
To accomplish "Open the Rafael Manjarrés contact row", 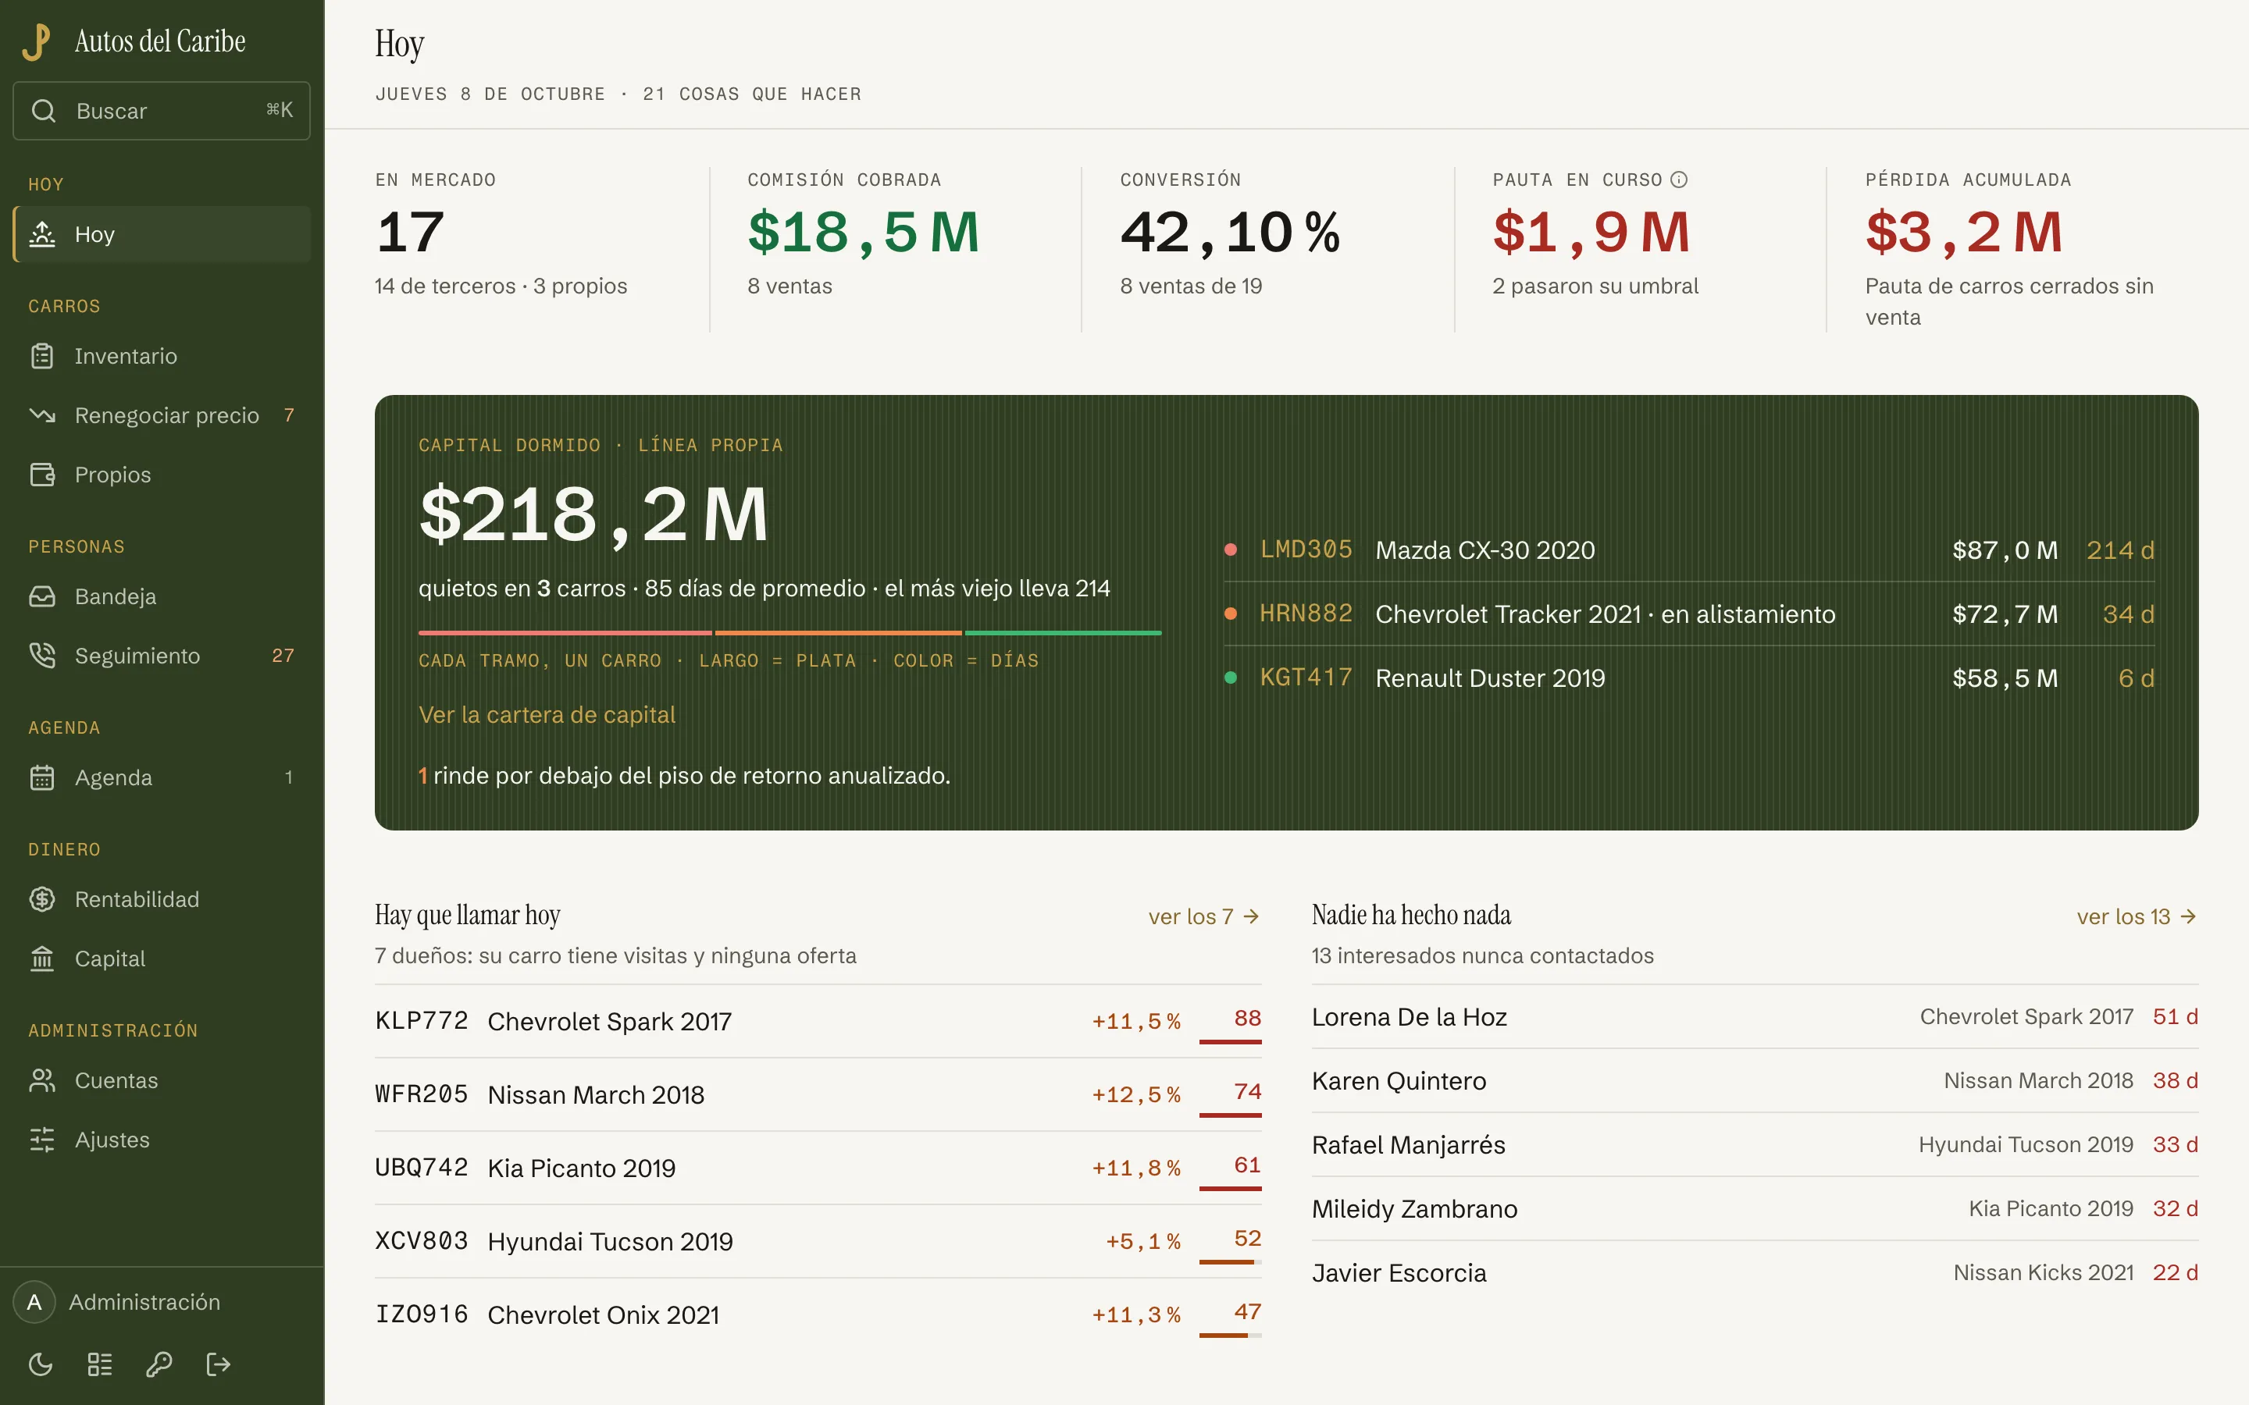I will (x=1755, y=1145).
